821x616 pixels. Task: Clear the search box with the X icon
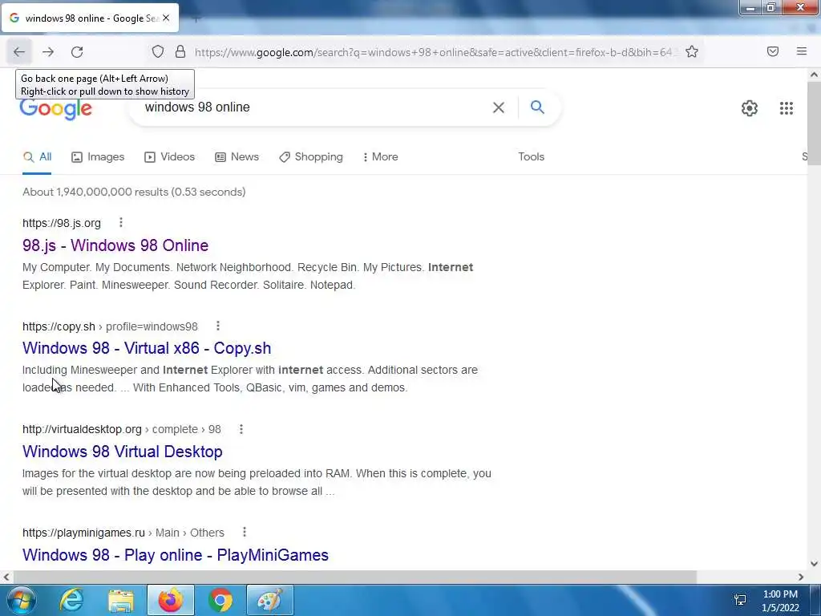pyautogui.click(x=499, y=107)
